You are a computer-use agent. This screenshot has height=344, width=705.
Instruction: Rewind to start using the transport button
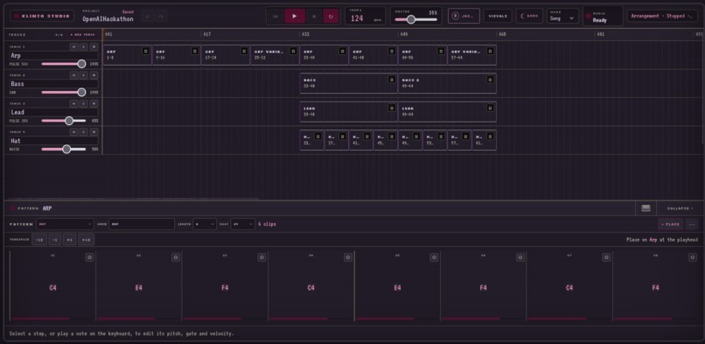click(276, 16)
